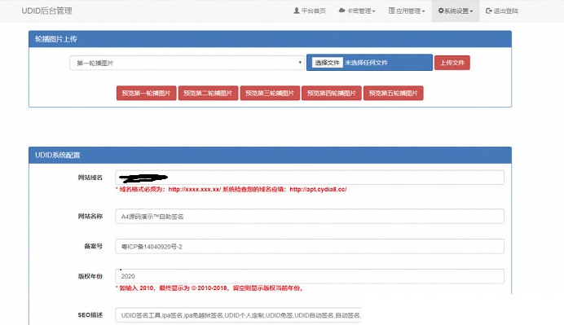Screen dimensions: 564x325
Task: Focus the 备案号 input field
Action: point(310,247)
